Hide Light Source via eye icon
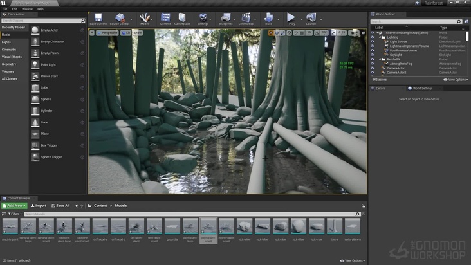Image resolution: width=471 pixels, height=265 pixels. pos(373,42)
